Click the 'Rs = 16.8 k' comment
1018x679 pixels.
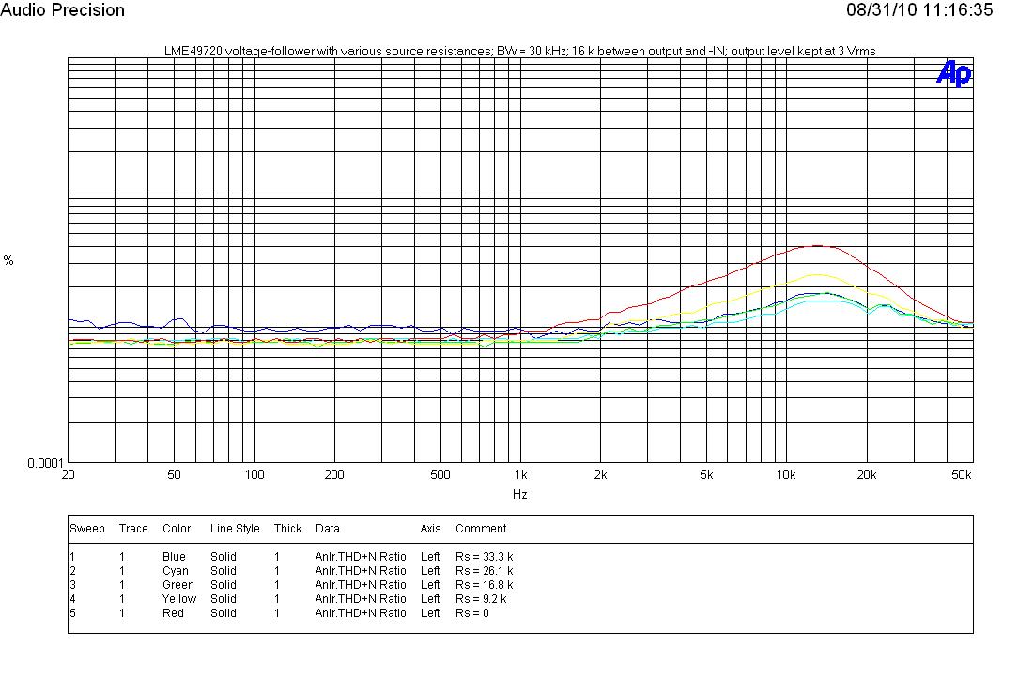485,585
